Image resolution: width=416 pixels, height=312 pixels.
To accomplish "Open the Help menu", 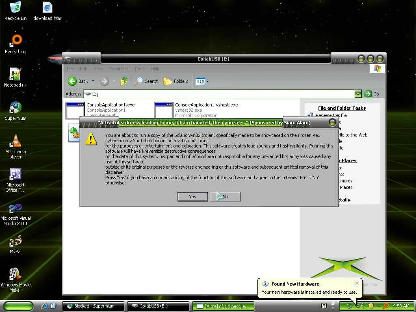I will pyautogui.click(x=155, y=69).
